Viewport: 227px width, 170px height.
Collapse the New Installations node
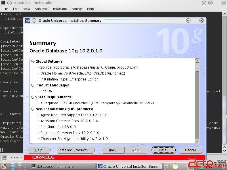33,109
